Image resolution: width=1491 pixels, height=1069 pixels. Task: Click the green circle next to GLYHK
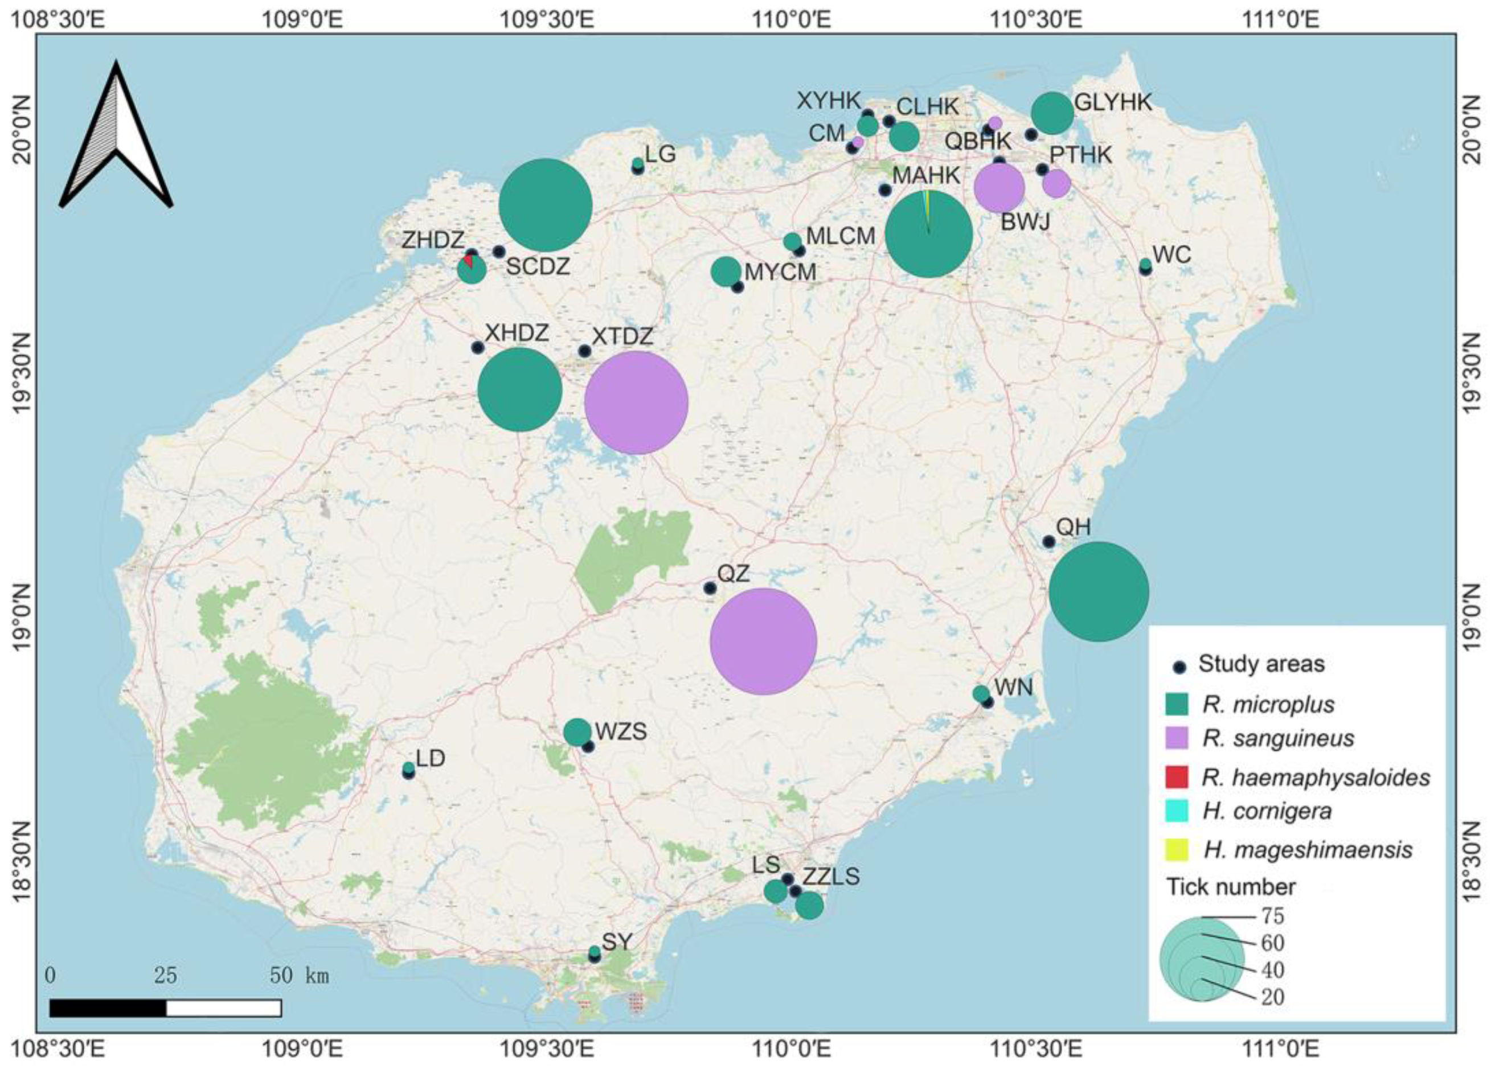tap(1052, 114)
